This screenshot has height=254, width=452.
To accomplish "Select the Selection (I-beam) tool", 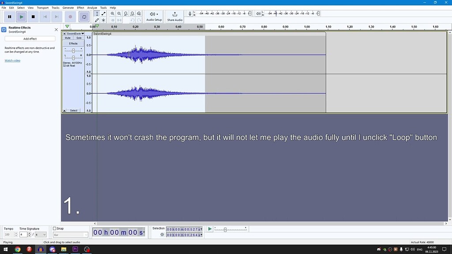I will point(97,14).
